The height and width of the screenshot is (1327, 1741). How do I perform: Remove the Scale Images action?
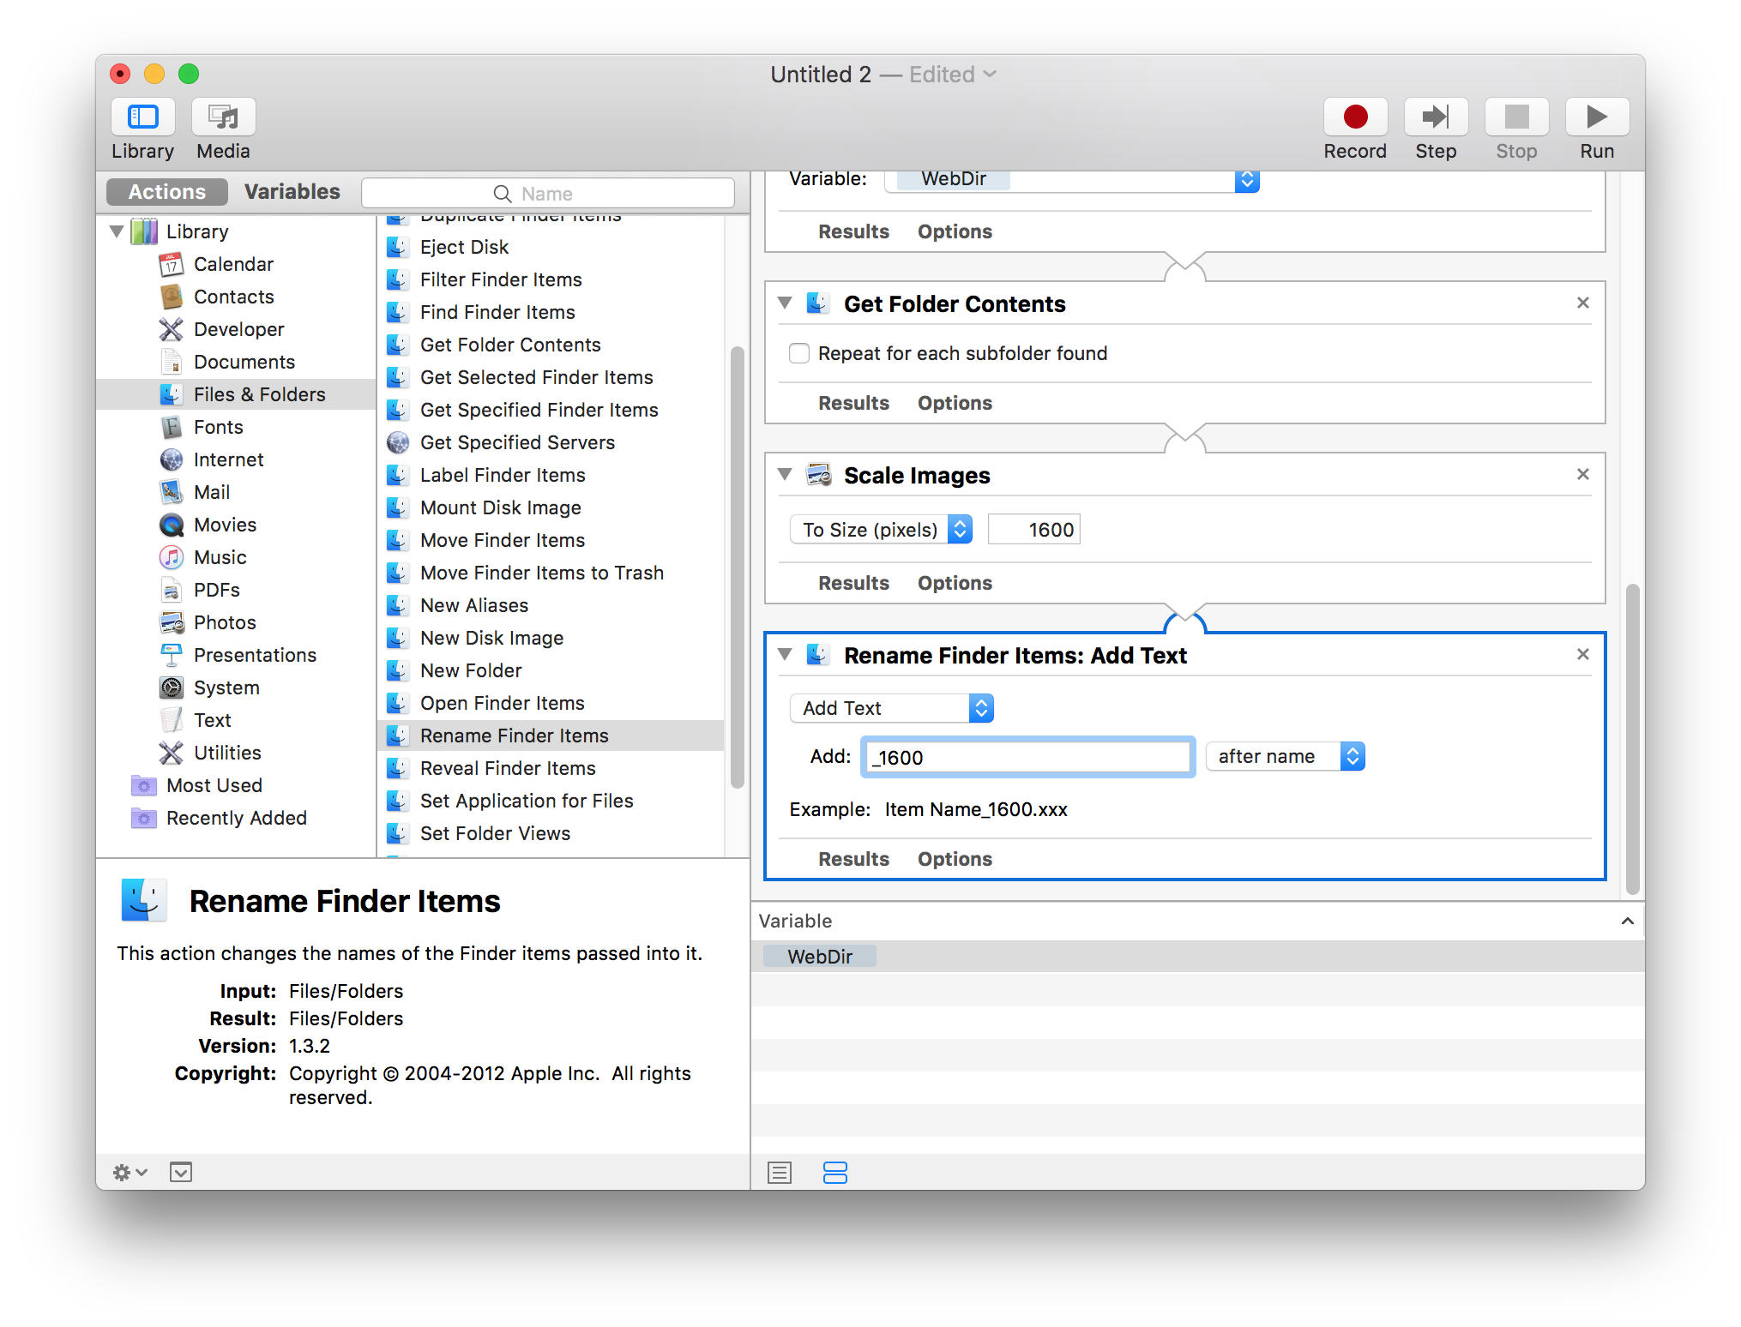pos(1582,474)
